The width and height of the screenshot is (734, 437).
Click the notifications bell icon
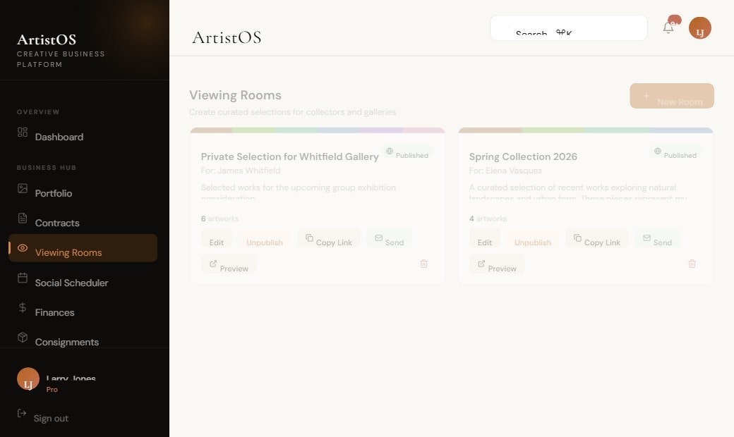click(667, 27)
